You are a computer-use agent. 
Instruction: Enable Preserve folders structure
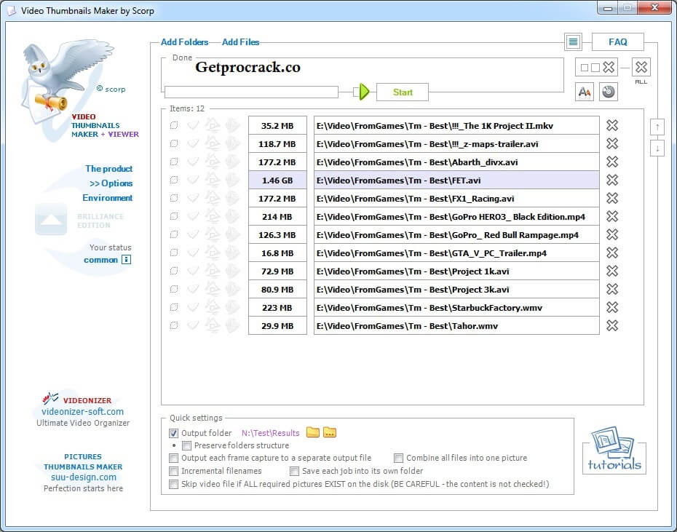click(x=186, y=445)
